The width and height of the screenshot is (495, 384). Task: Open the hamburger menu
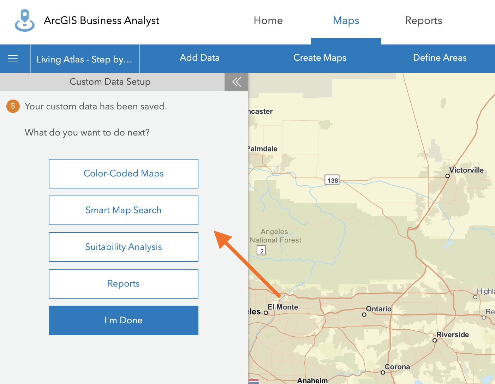(13, 58)
